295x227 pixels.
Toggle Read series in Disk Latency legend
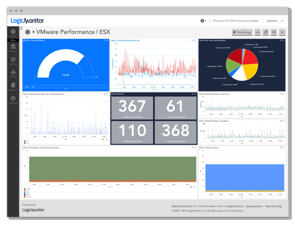tap(26, 141)
